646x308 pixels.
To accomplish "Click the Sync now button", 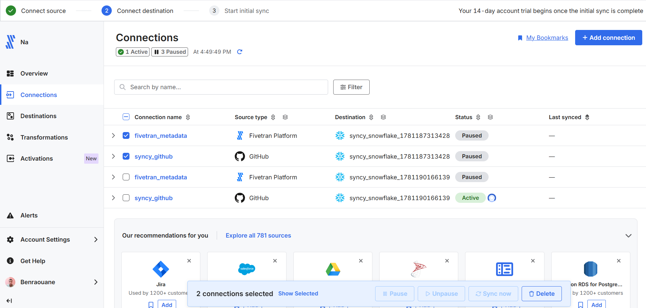I will [x=493, y=294].
